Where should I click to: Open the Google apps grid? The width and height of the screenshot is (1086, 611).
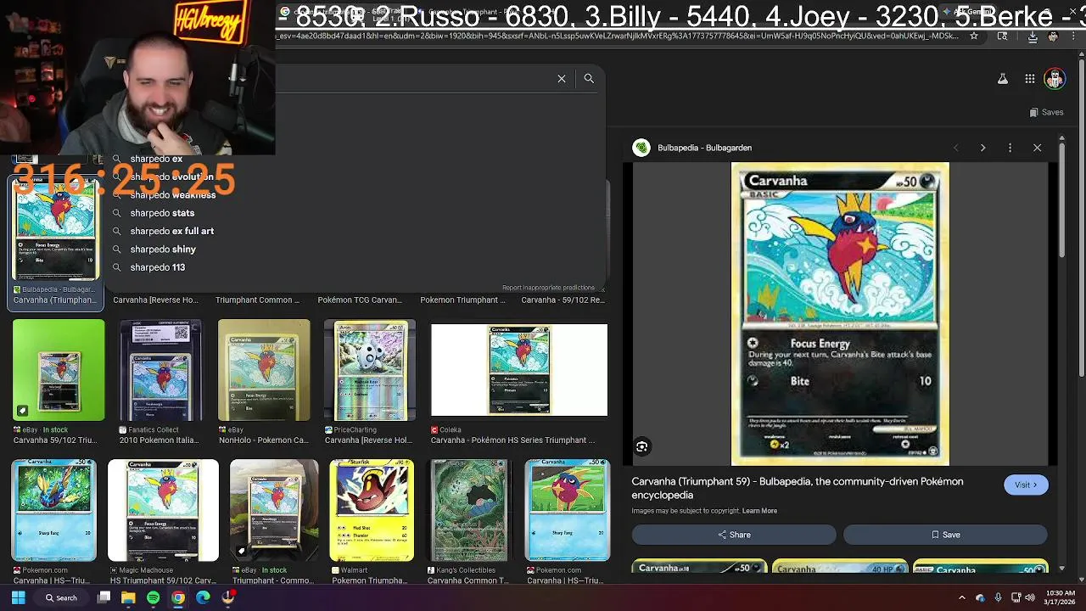point(1029,79)
